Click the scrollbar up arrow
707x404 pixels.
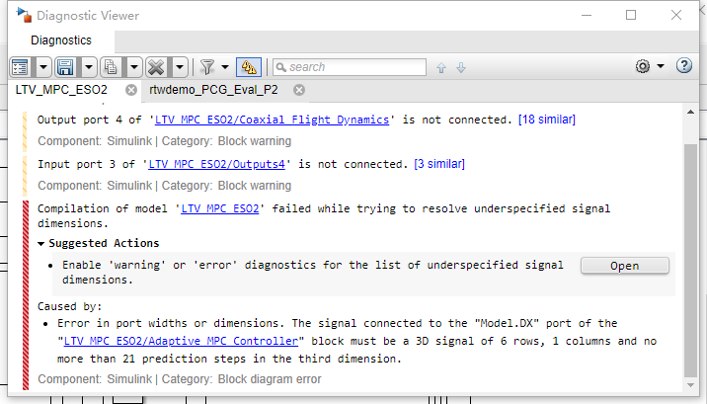(690, 113)
